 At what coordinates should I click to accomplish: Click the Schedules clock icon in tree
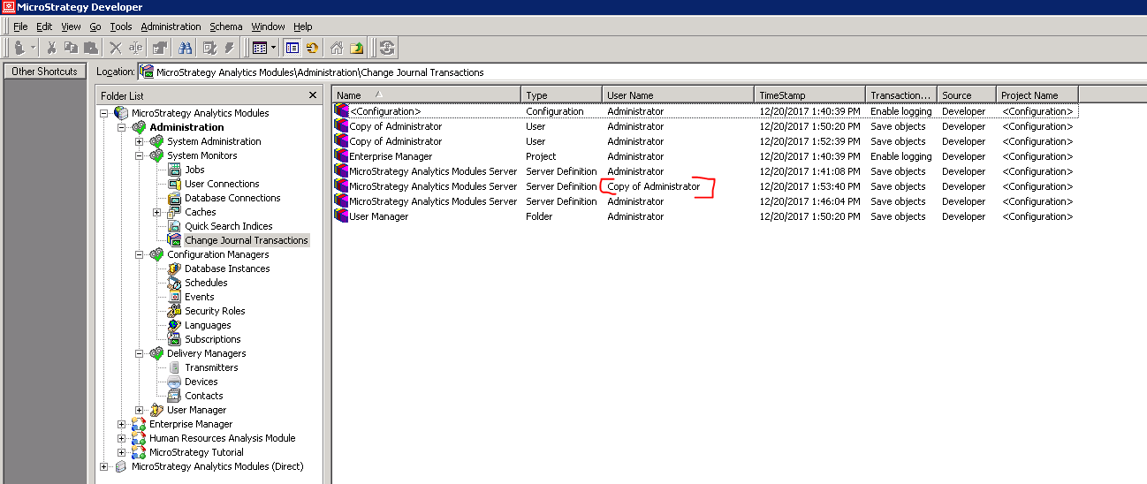tap(174, 283)
